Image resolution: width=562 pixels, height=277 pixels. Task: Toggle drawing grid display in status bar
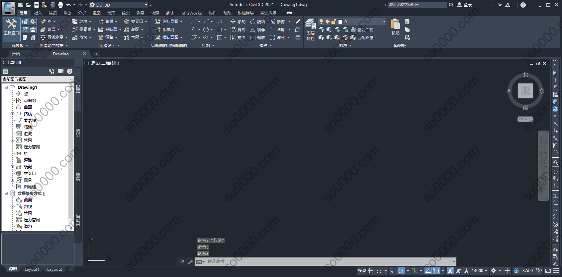(x=371, y=271)
